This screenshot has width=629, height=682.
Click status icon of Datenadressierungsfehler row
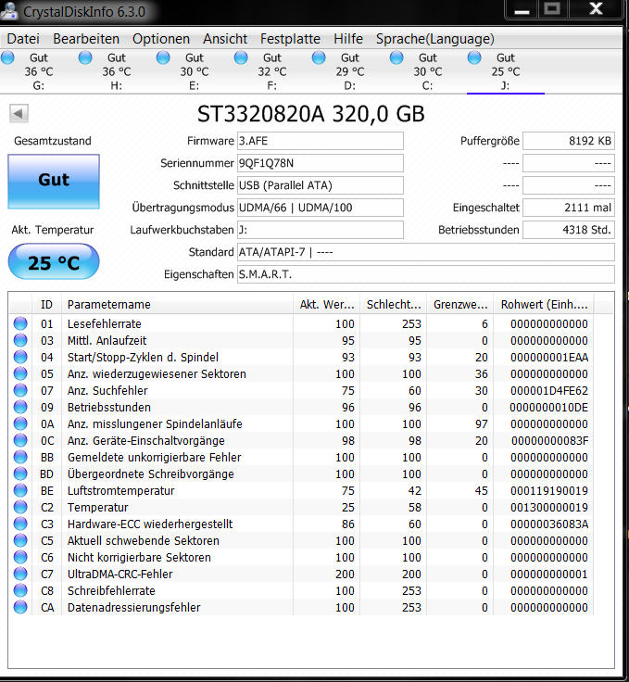(x=20, y=607)
